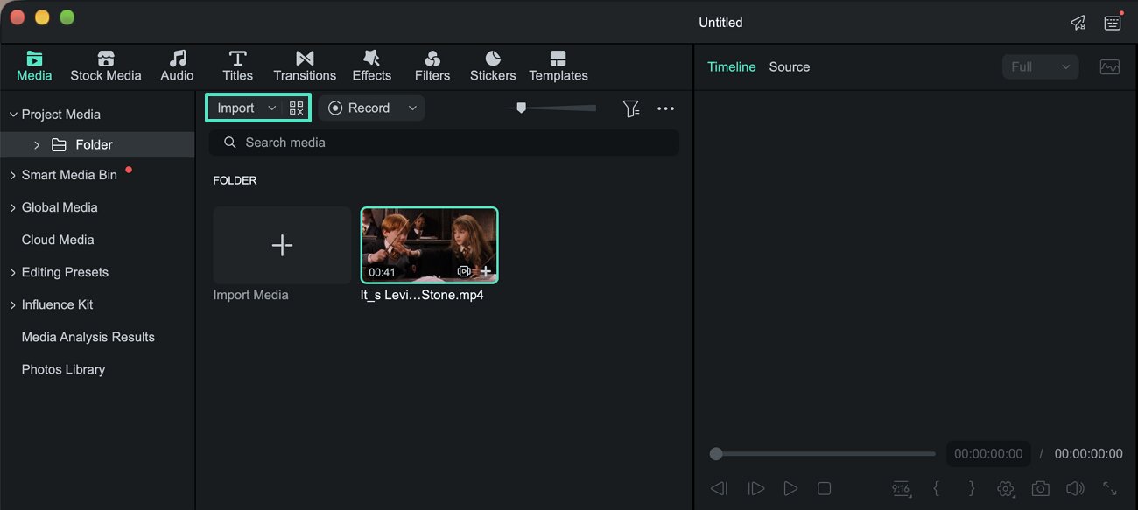Take a snapshot with camera icon
Image resolution: width=1138 pixels, height=510 pixels.
(x=1040, y=489)
